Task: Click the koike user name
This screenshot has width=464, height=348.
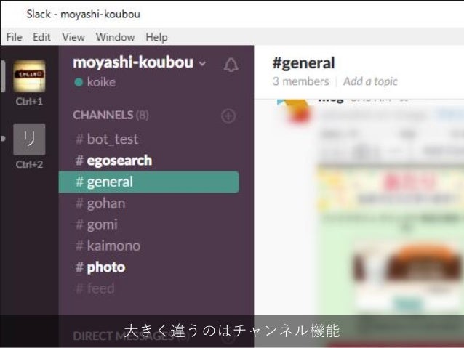Action: pos(101,82)
